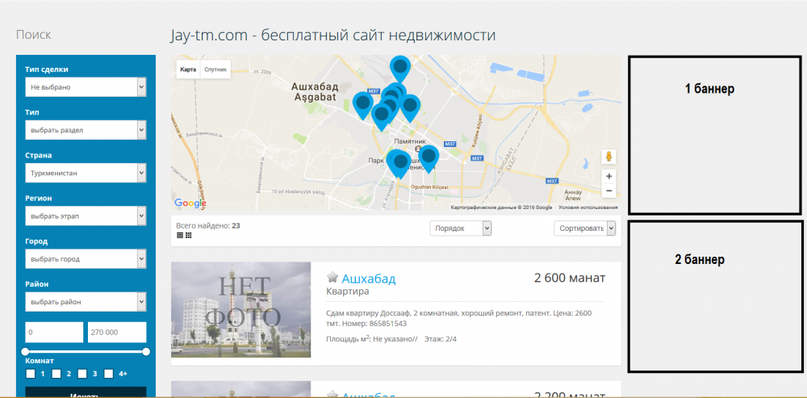Tick the 4+ rooms checkbox

(x=109, y=373)
